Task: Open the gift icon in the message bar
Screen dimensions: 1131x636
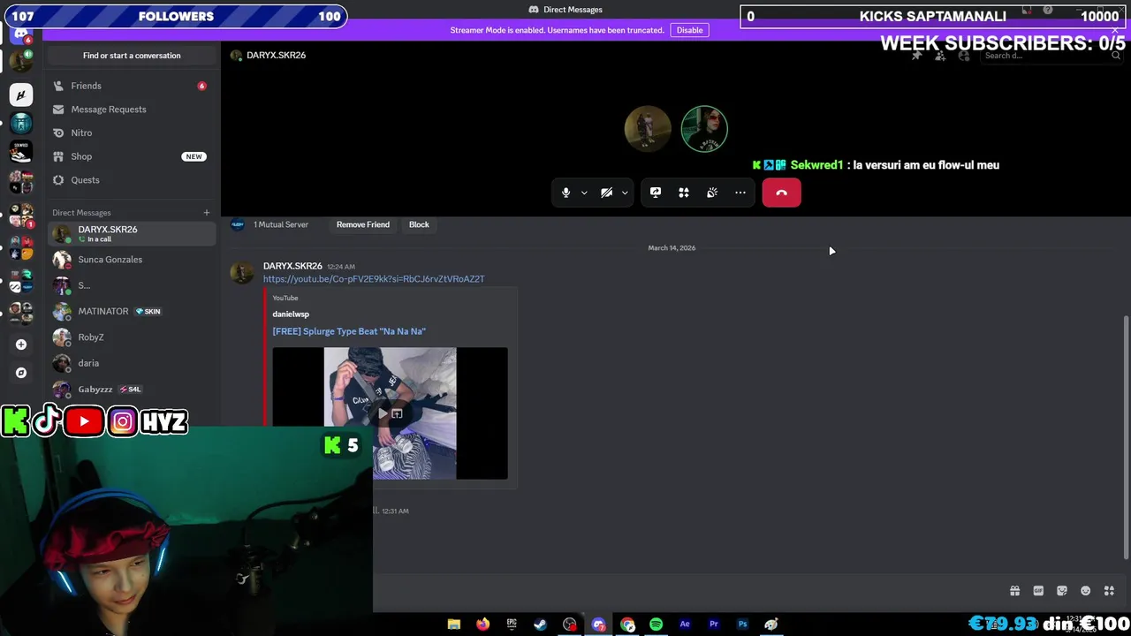Action: [x=1014, y=591]
